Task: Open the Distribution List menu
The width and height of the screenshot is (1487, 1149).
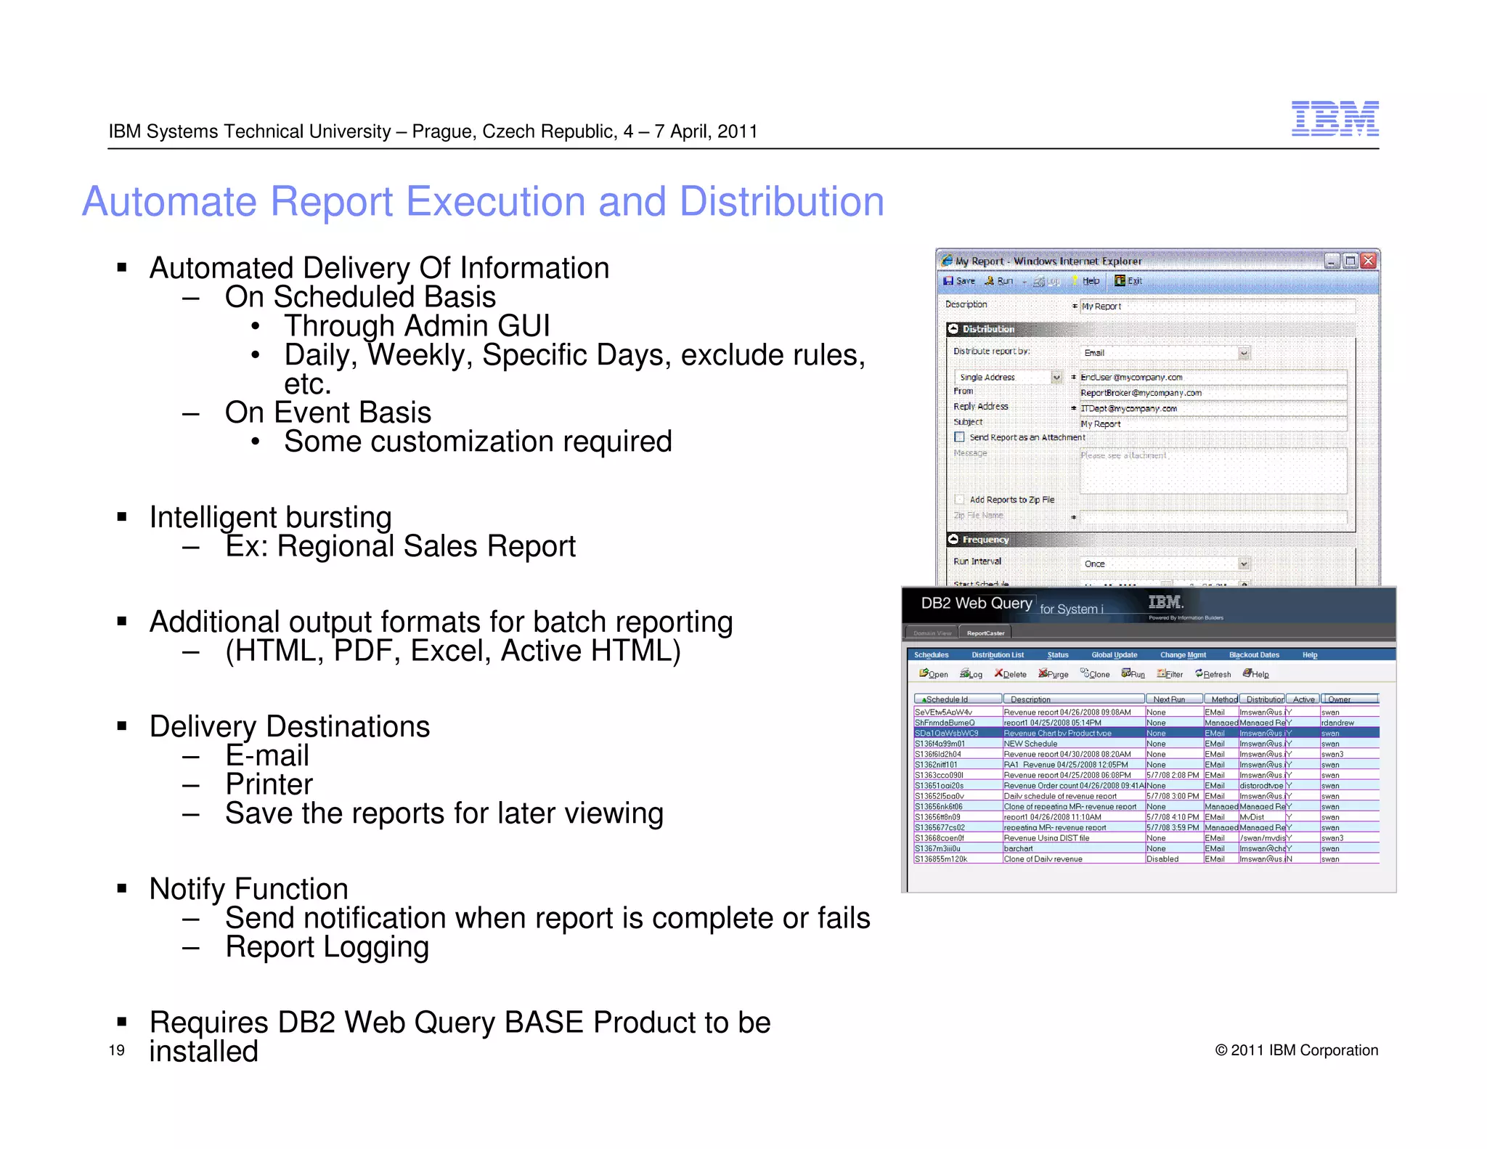Action: point(998,655)
